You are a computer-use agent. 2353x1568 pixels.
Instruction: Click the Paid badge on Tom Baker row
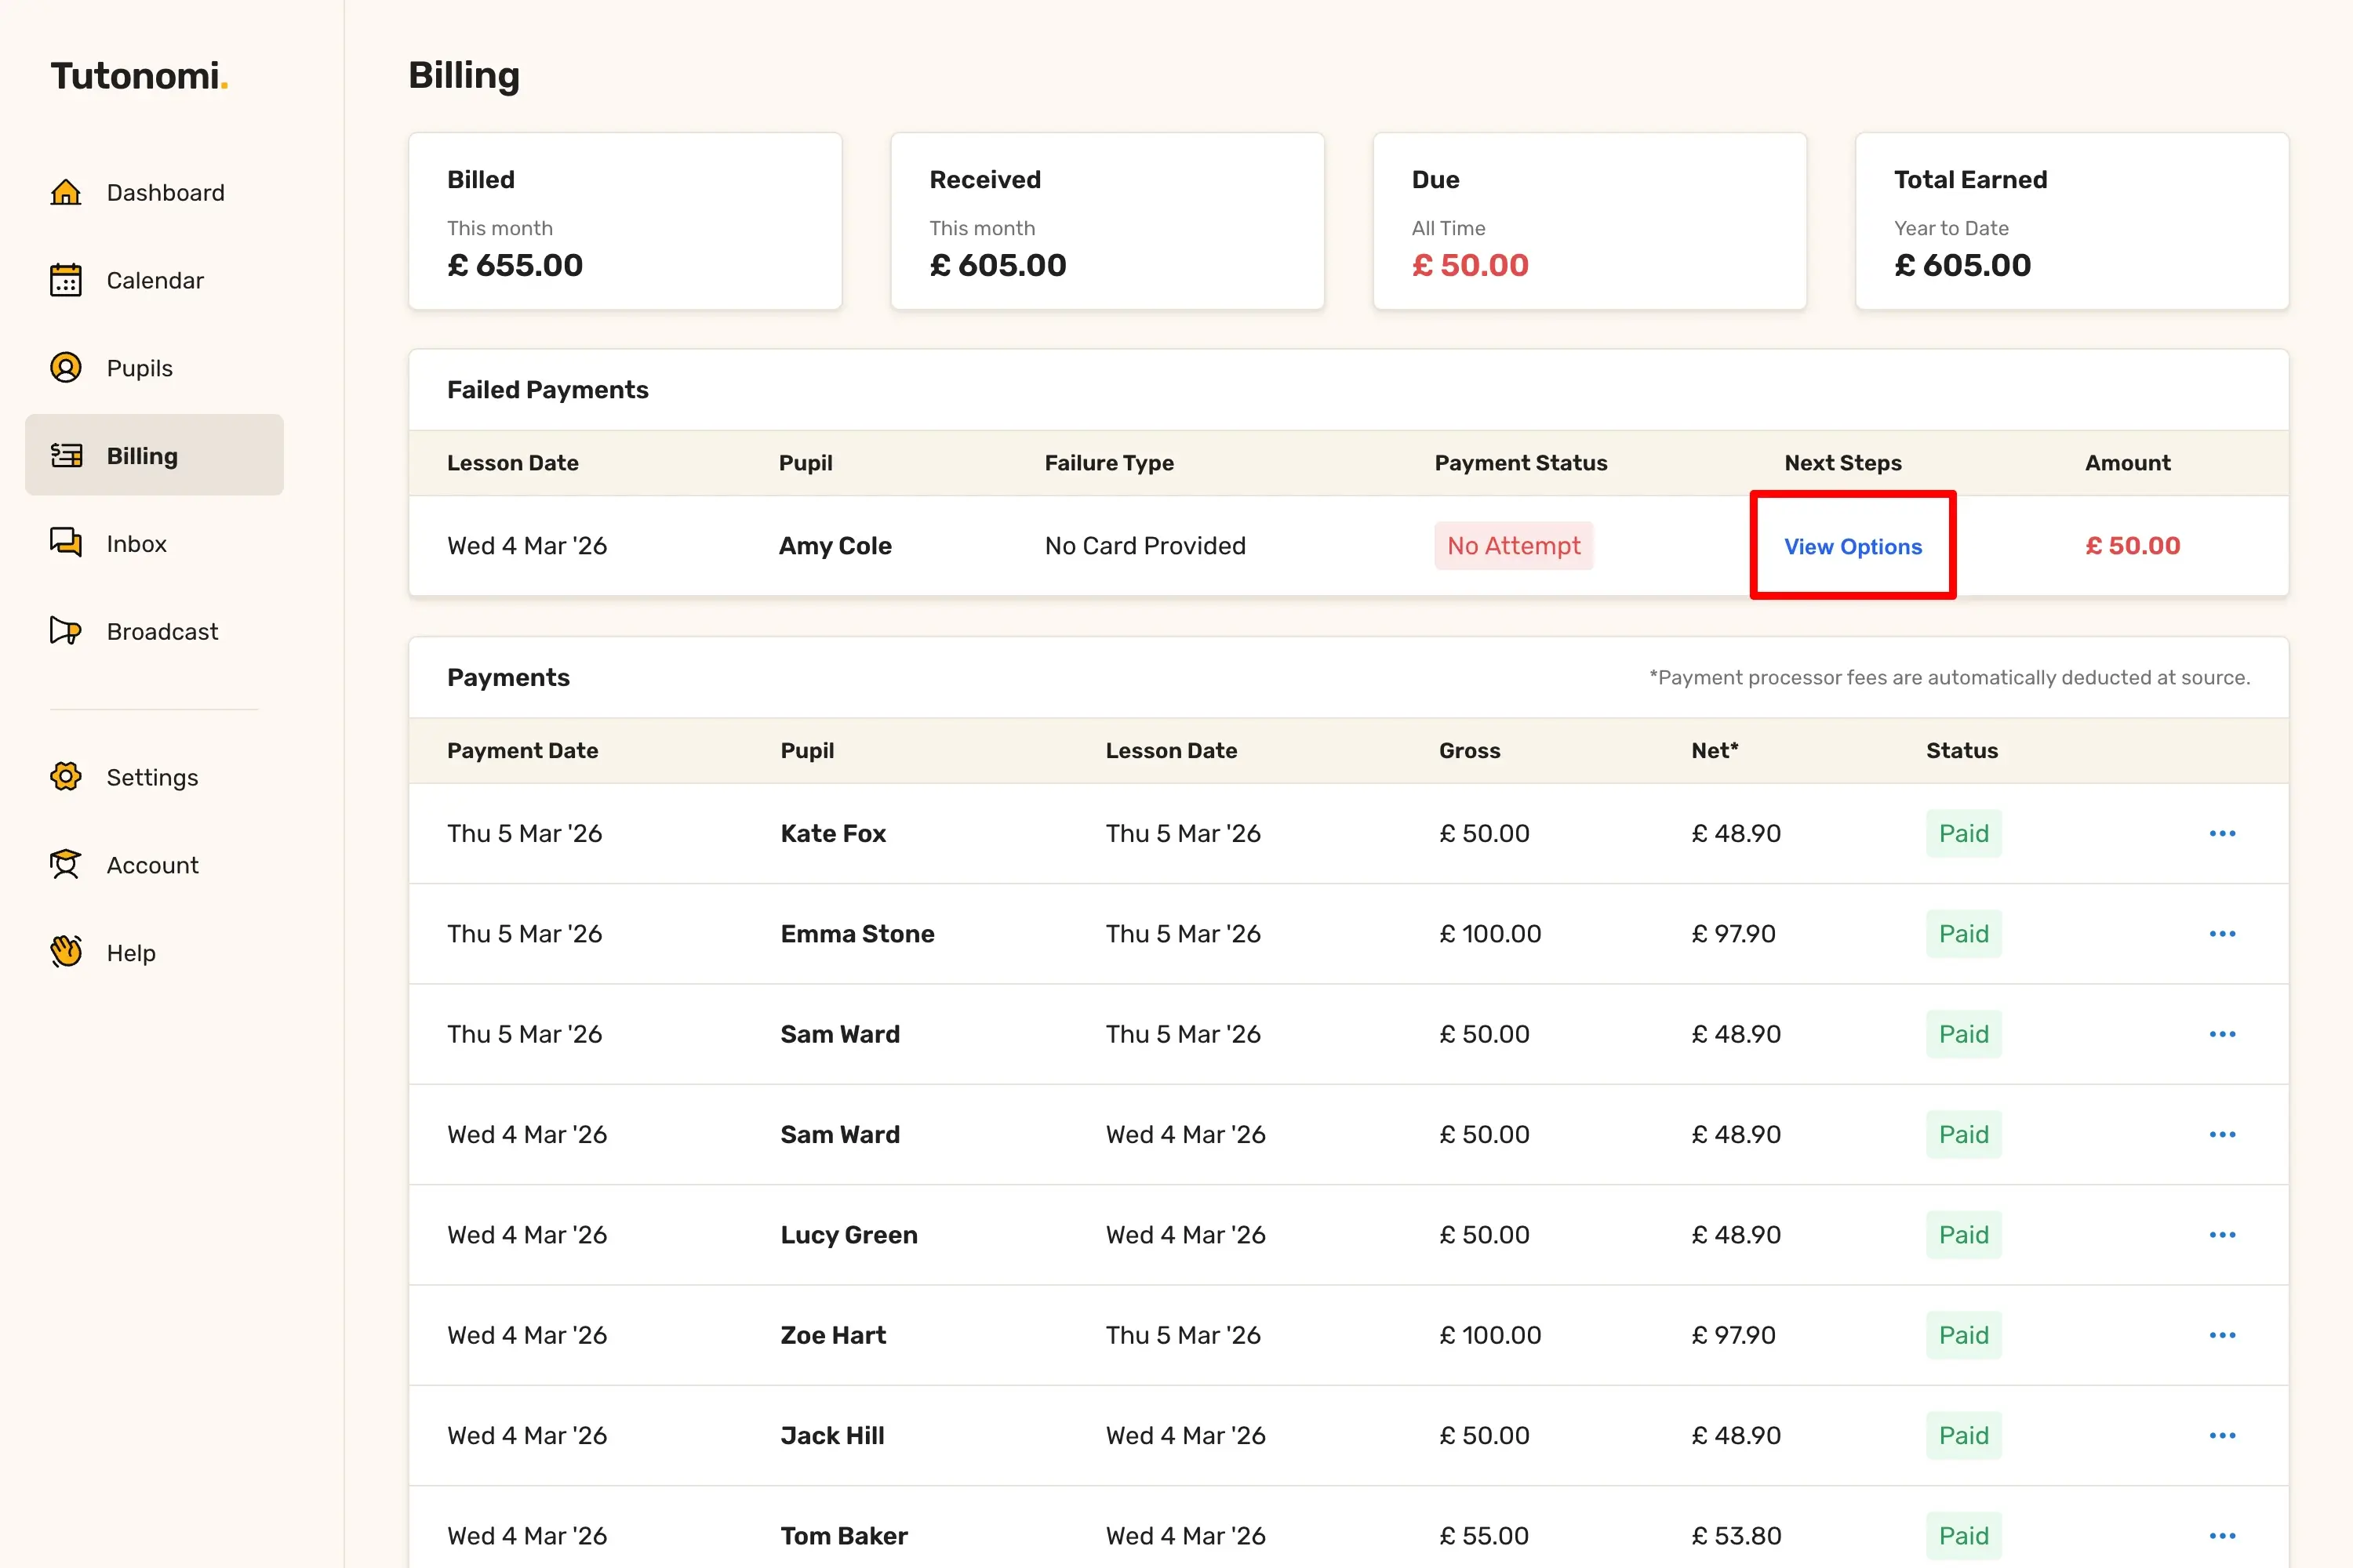1963,1535
